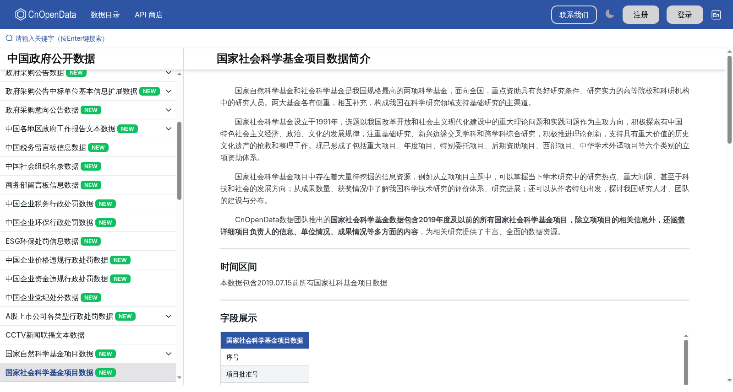Expand 国家自然科学基金项目数据 chevron
The height and width of the screenshot is (392, 733).
point(169,354)
